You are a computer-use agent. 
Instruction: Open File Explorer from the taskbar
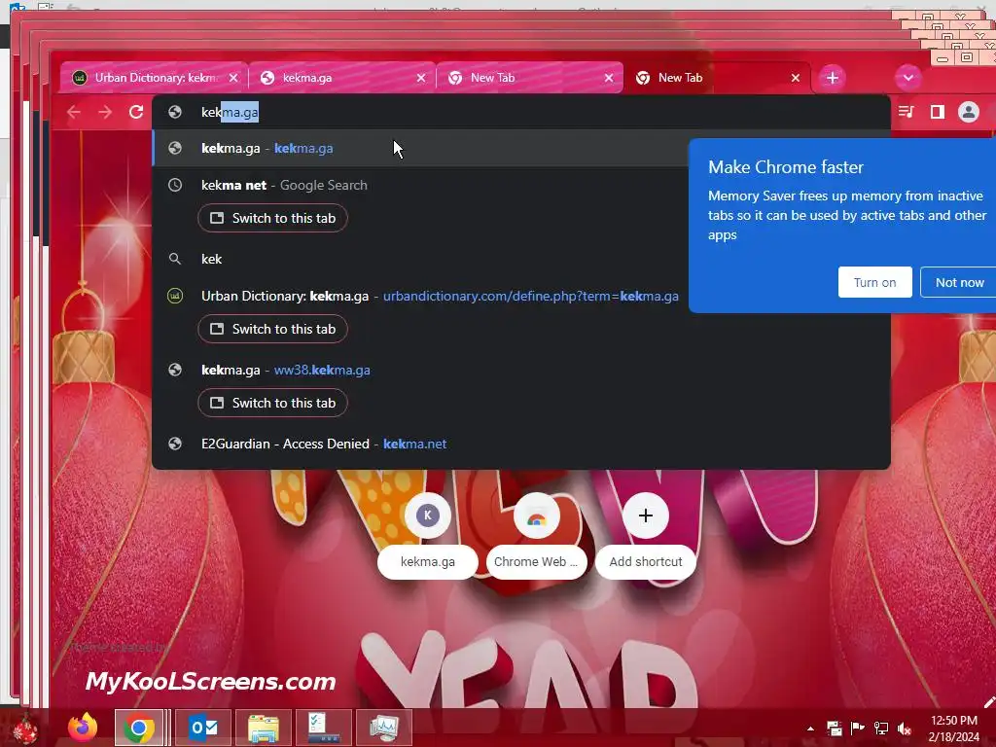pos(263,728)
